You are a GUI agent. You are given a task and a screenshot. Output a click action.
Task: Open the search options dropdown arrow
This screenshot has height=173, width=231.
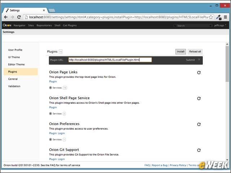point(210,26)
